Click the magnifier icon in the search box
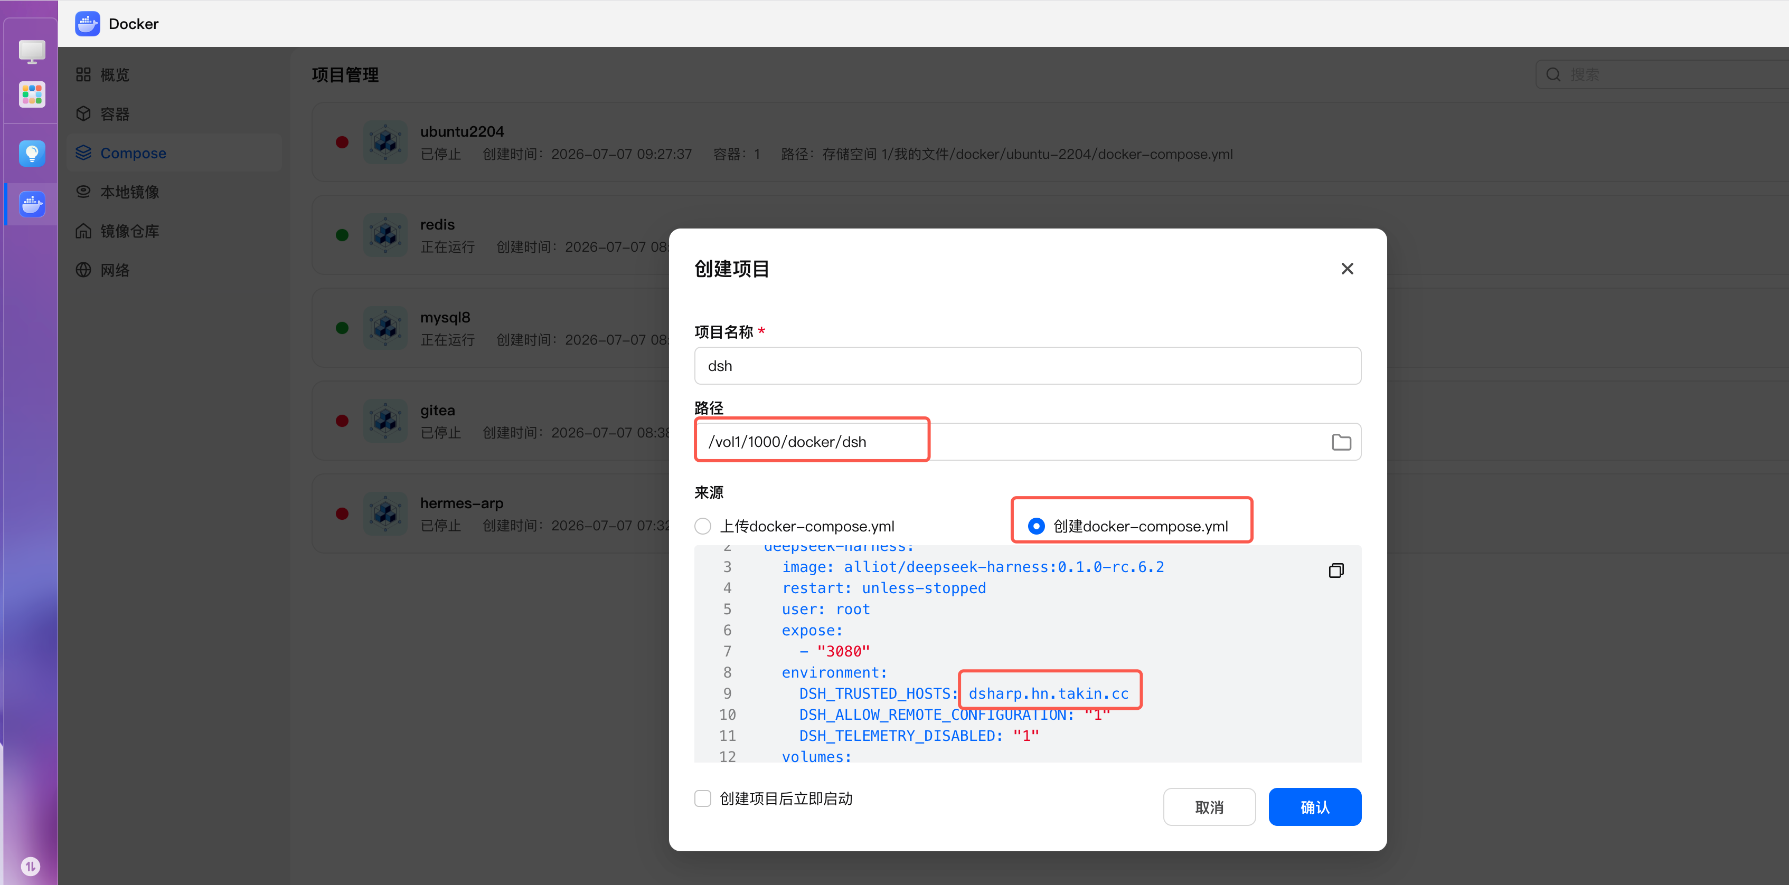Image resolution: width=1789 pixels, height=885 pixels. tap(1553, 74)
